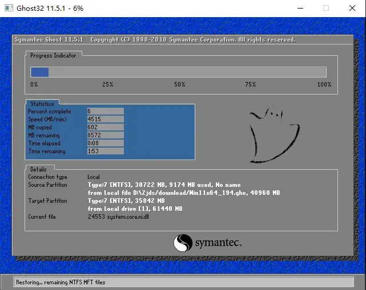The image size is (366, 290).
Task: Click the MB copied value 602
Action: (106, 127)
